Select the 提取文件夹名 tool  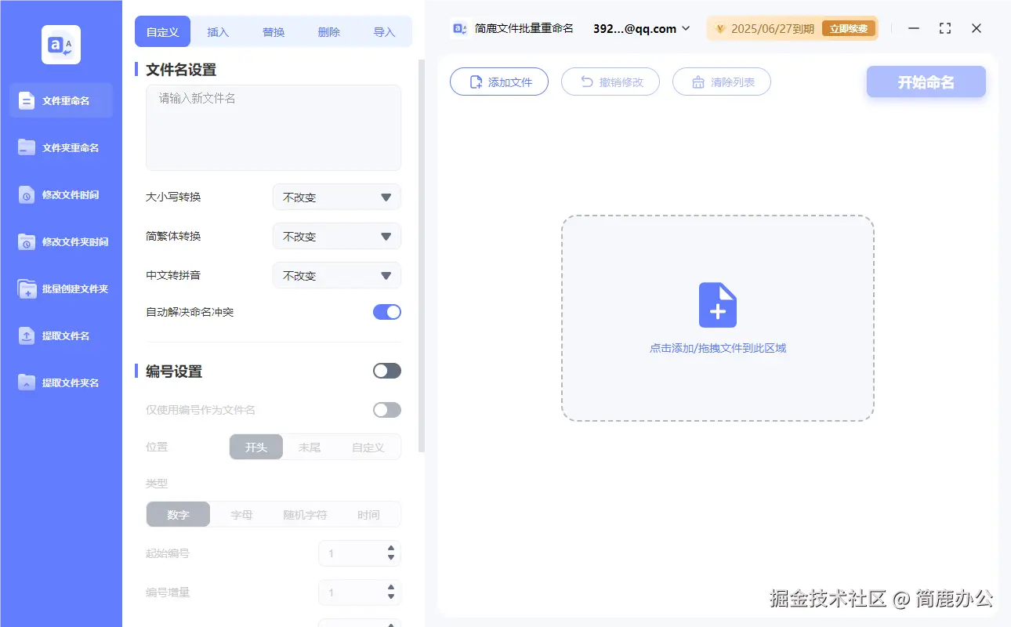(x=60, y=382)
